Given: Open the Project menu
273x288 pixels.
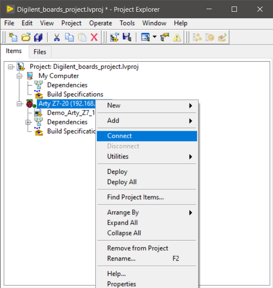Looking at the screenshot, I should [x=71, y=23].
